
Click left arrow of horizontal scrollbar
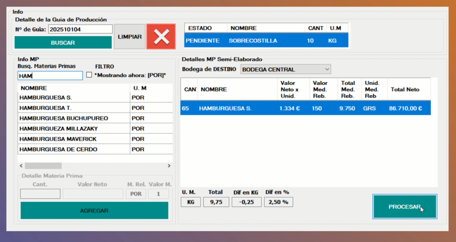point(21,166)
